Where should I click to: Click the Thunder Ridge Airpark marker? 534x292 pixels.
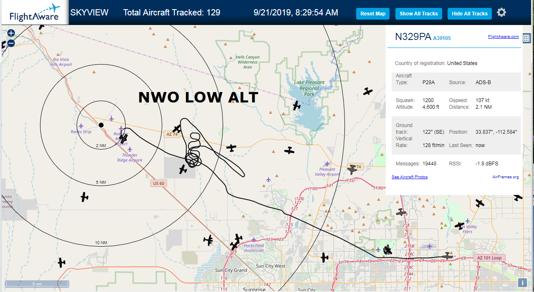[130, 149]
